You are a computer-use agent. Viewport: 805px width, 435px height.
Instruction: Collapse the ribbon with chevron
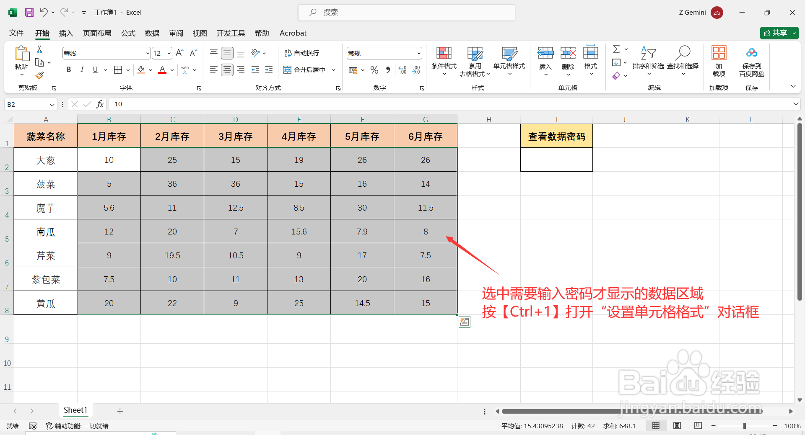click(x=793, y=86)
